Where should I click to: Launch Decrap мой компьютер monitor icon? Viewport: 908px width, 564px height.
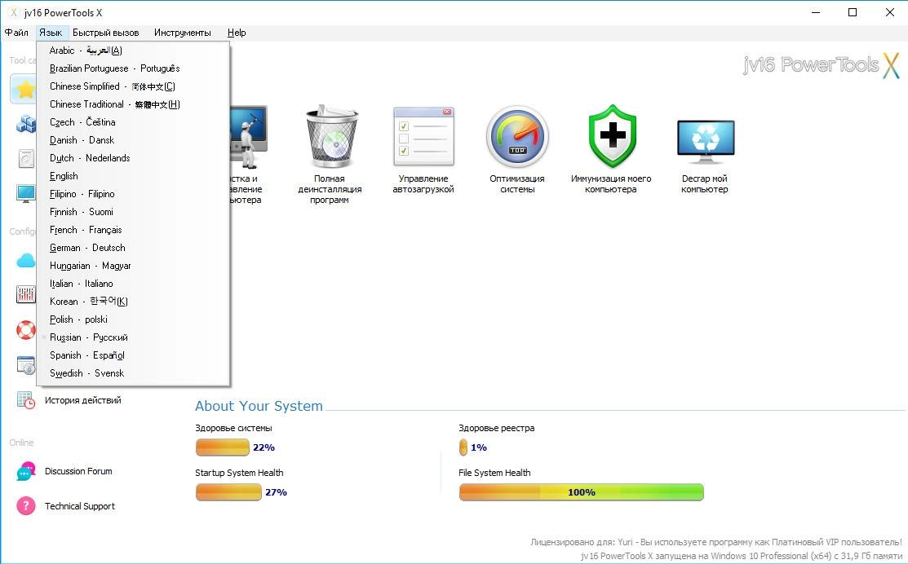point(706,141)
